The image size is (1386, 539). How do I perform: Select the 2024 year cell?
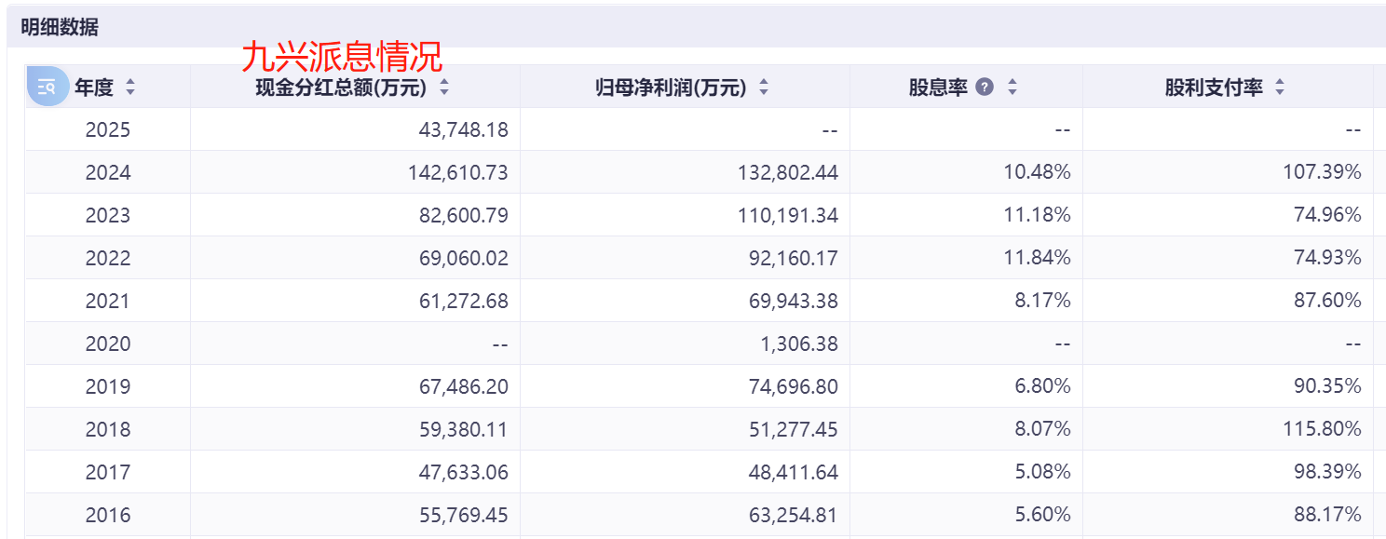108,172
